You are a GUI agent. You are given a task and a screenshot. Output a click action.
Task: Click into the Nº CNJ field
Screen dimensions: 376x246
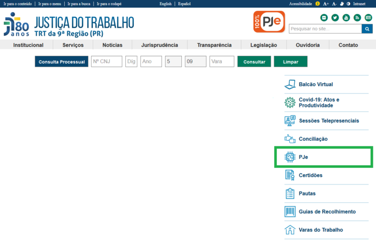click(x=107, y=62)
